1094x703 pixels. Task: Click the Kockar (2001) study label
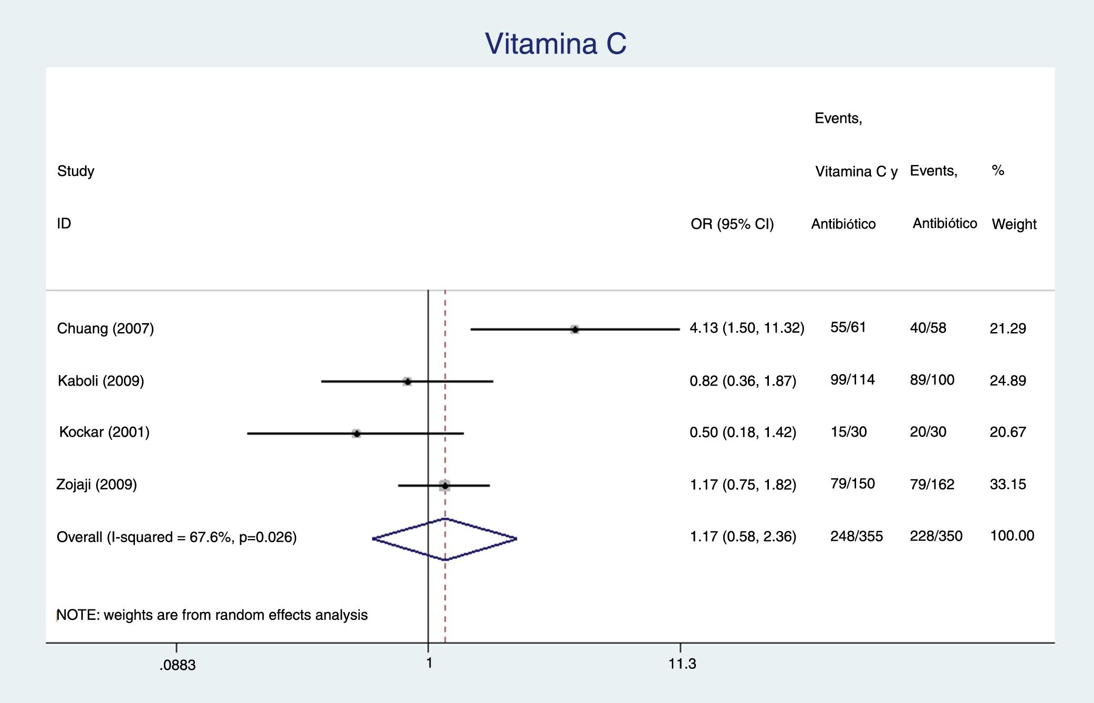[x=104, y=432]
